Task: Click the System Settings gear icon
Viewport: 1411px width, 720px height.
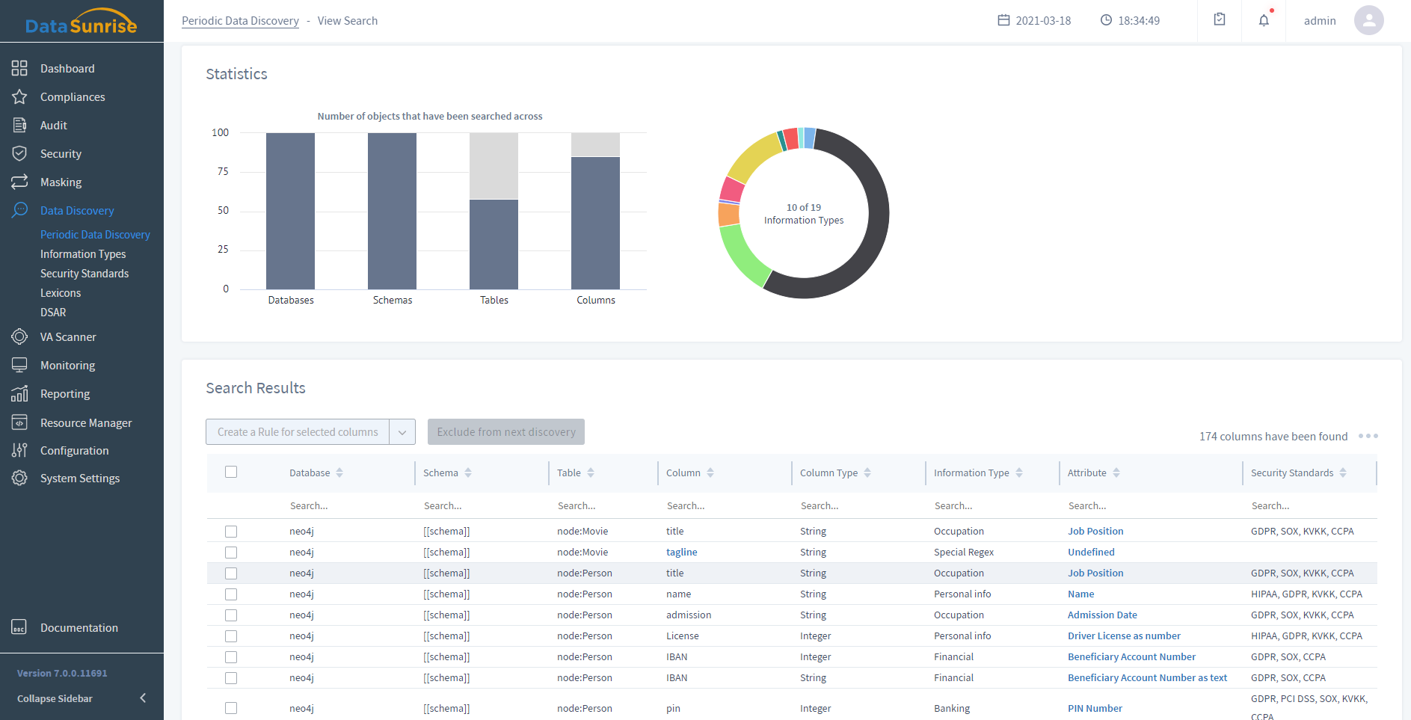Action: coord(19,479)
